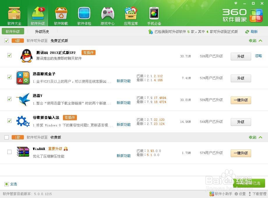Open the title bar dropdown menu arrow
Screen dimensions: 268x198
point(236,3)
